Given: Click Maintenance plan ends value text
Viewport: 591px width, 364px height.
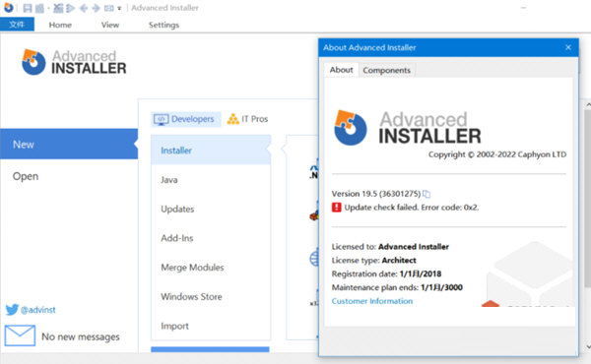Looking at the screenshot, I should tap(441, 287).
